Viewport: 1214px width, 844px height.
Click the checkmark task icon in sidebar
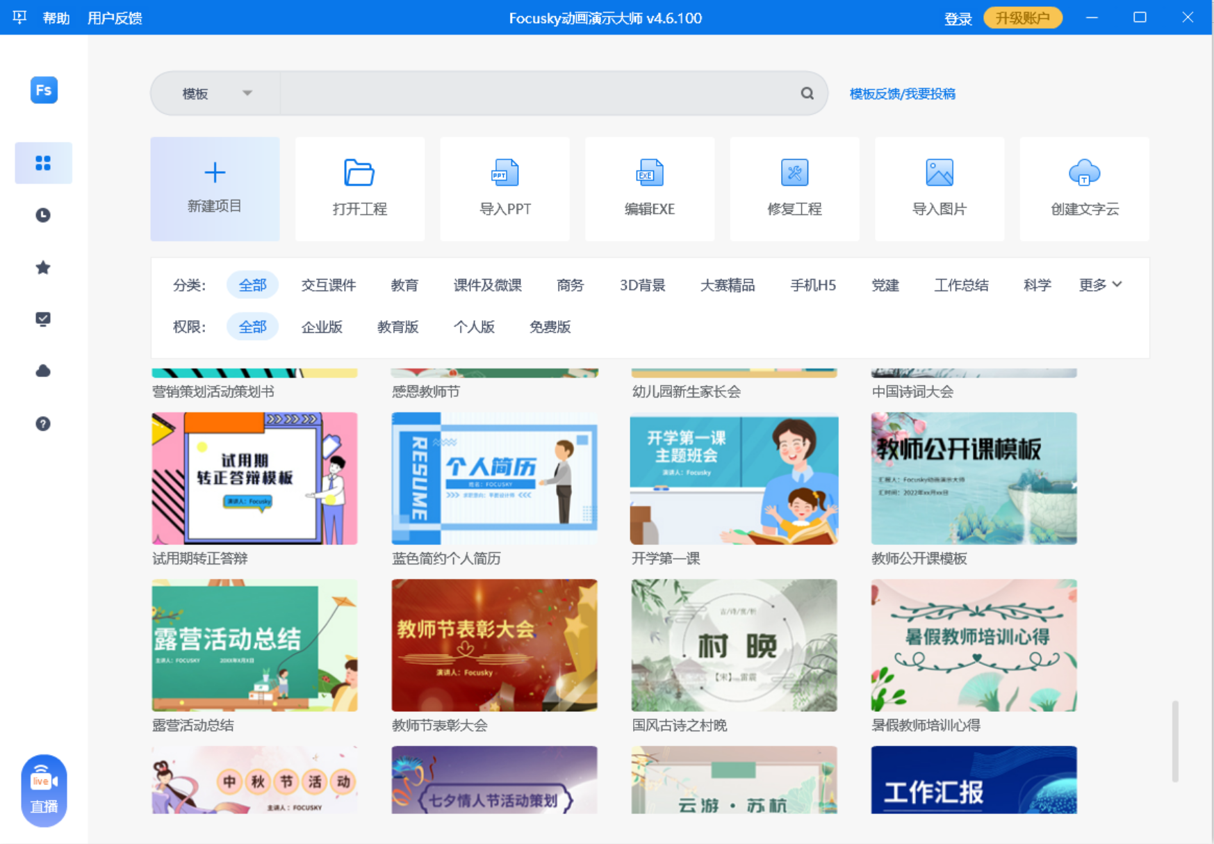43,319
